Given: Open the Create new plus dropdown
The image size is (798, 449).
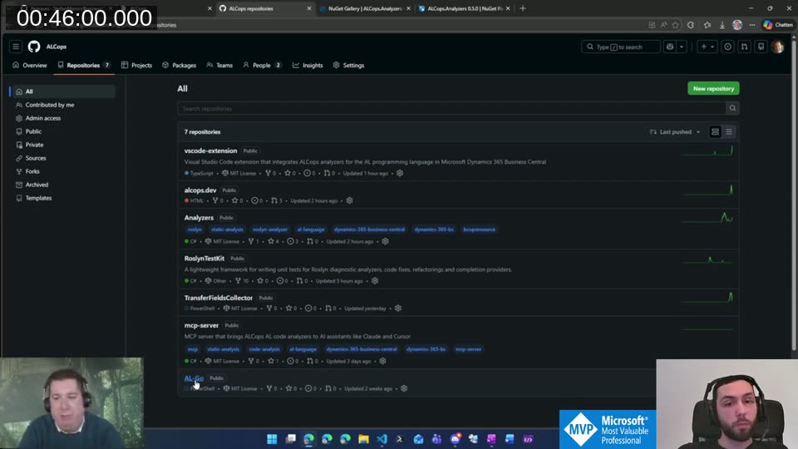Looking at the screenshot, I should point(707,47).
